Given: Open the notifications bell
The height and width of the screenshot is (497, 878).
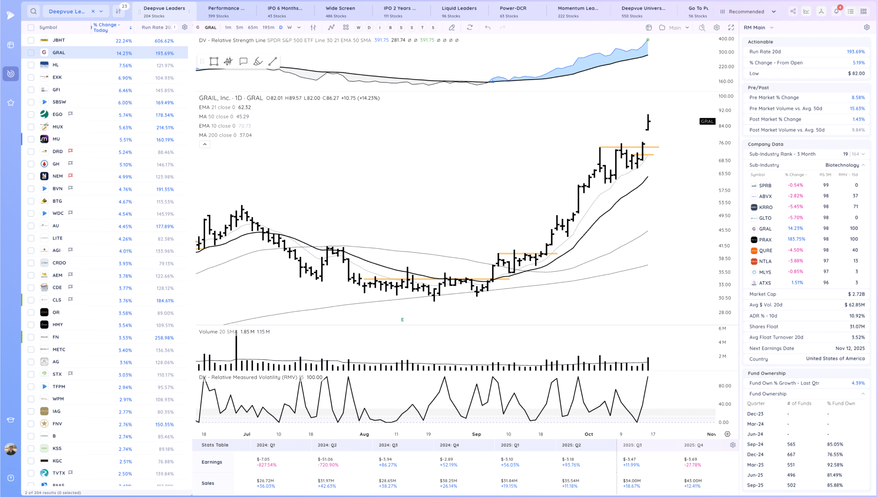Looking at the screenshot, I should pos(836,11).
